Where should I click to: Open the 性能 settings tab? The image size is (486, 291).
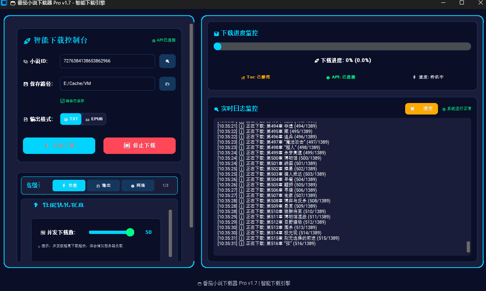pos(69,186)
